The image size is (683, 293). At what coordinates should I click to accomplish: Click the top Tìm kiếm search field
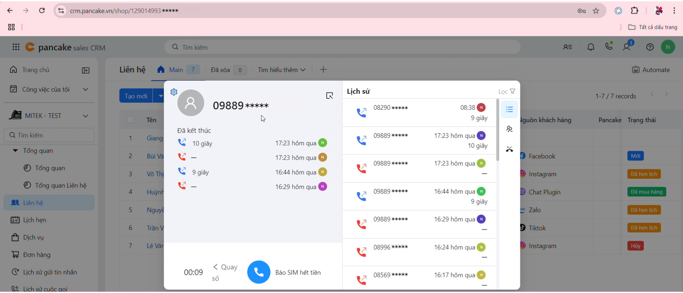click(342, 47)
